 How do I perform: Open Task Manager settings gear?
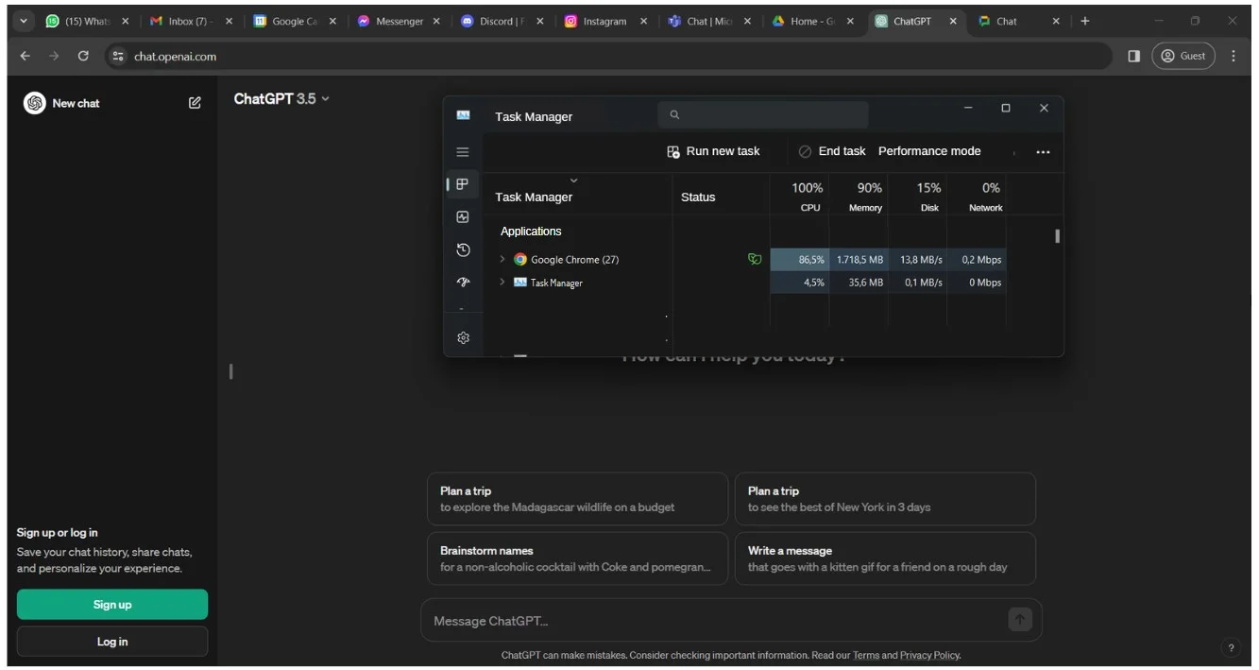(463, 338)
